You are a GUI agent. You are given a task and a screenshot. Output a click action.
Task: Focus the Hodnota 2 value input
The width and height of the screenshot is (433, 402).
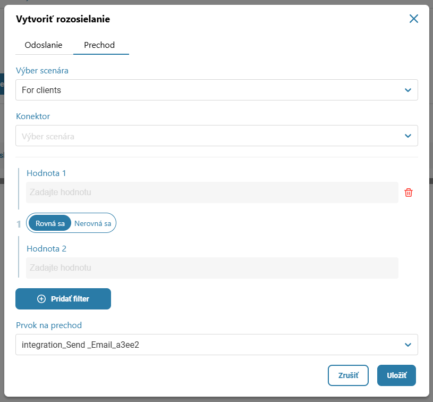tap(211, 268)
